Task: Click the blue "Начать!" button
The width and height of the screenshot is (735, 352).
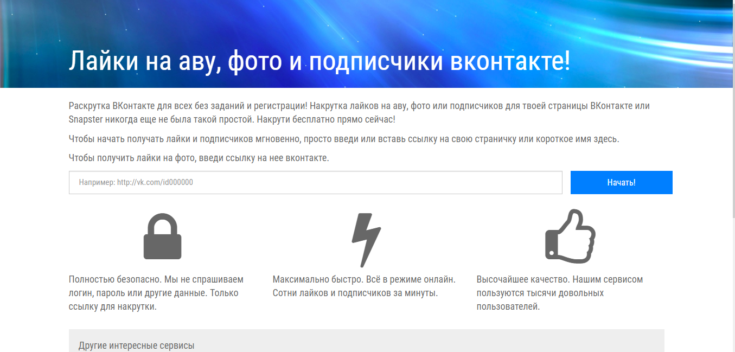Action: pos(621,182)
